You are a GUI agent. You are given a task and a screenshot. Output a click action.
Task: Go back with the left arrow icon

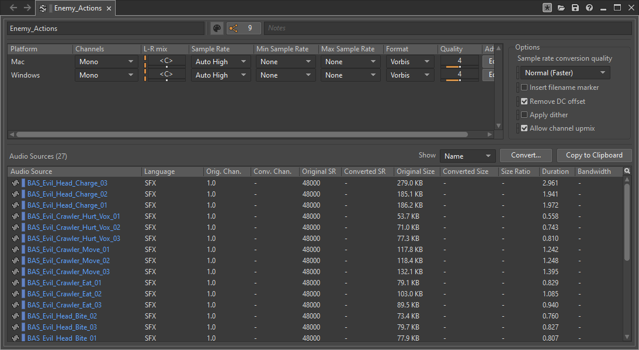click(13, 8)
